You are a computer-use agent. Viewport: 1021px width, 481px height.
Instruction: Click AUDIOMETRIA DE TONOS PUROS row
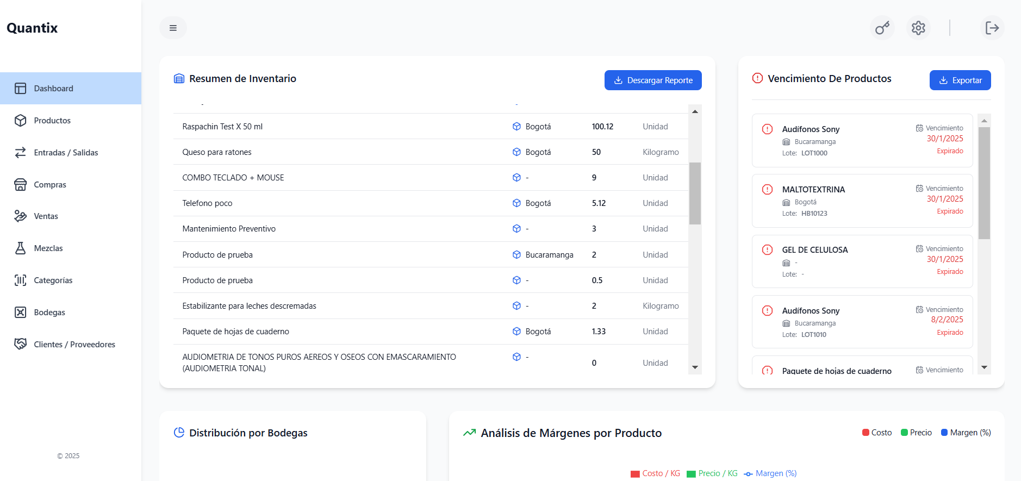[431, 359]
